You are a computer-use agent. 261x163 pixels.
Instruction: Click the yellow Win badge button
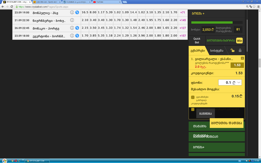pos(239,40)
